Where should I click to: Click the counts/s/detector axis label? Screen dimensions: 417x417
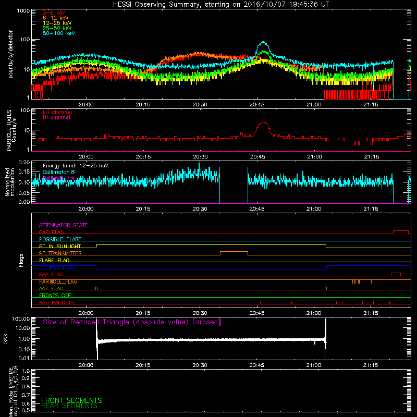(11, 54)
